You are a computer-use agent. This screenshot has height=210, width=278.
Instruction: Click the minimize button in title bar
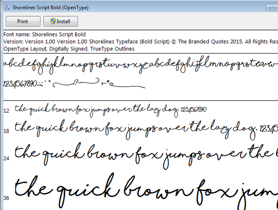click(x=272, y=8)
